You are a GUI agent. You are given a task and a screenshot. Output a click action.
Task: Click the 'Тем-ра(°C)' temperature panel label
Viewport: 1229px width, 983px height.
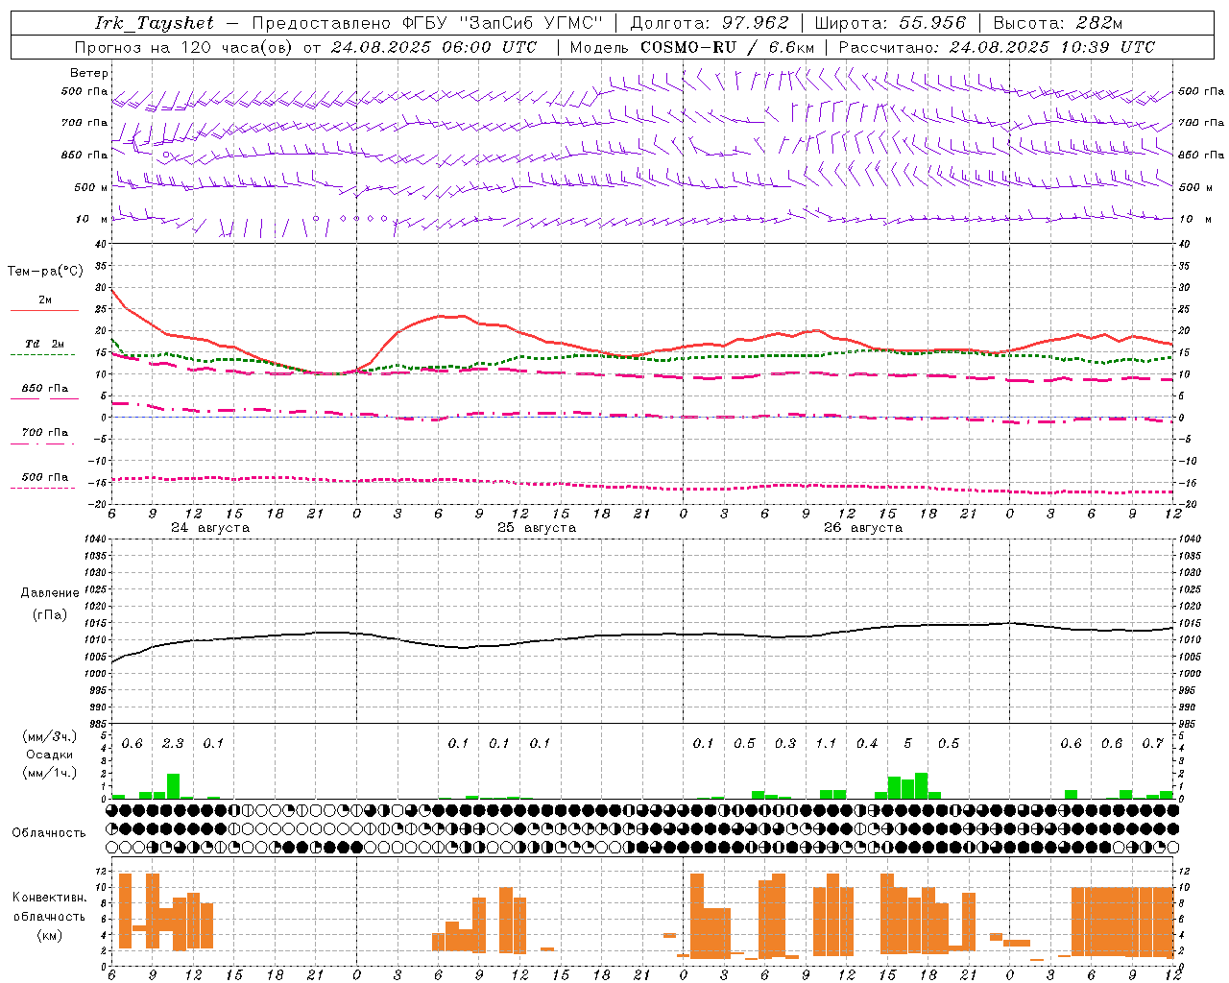45,272
